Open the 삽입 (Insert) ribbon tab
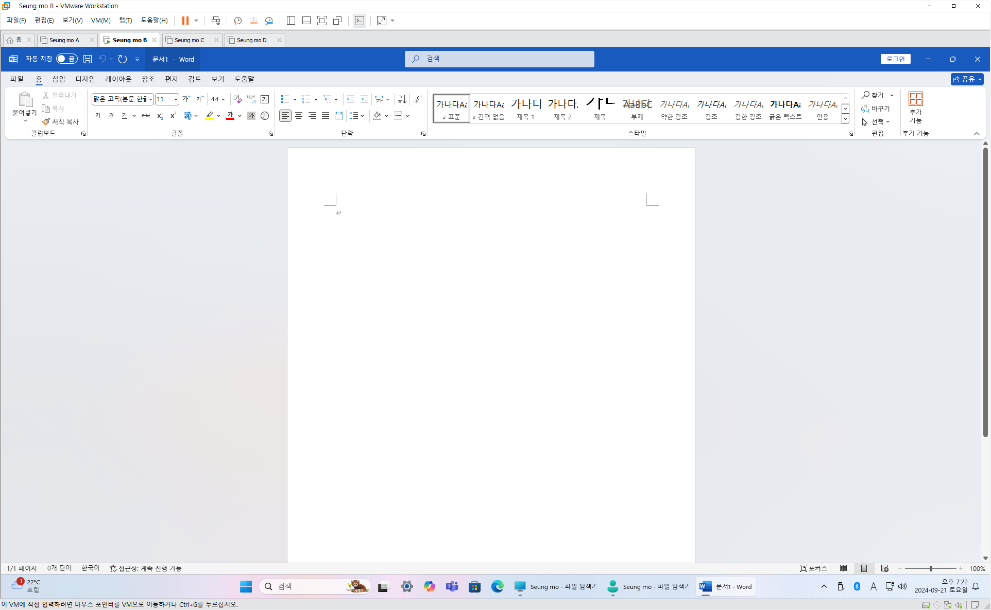The width and height of the screenshot is (991, 610). point(58,79)
